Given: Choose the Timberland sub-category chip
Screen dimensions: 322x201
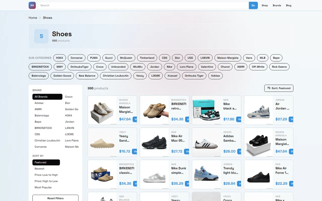Looking at the screenshot, I should pos(147,58).
